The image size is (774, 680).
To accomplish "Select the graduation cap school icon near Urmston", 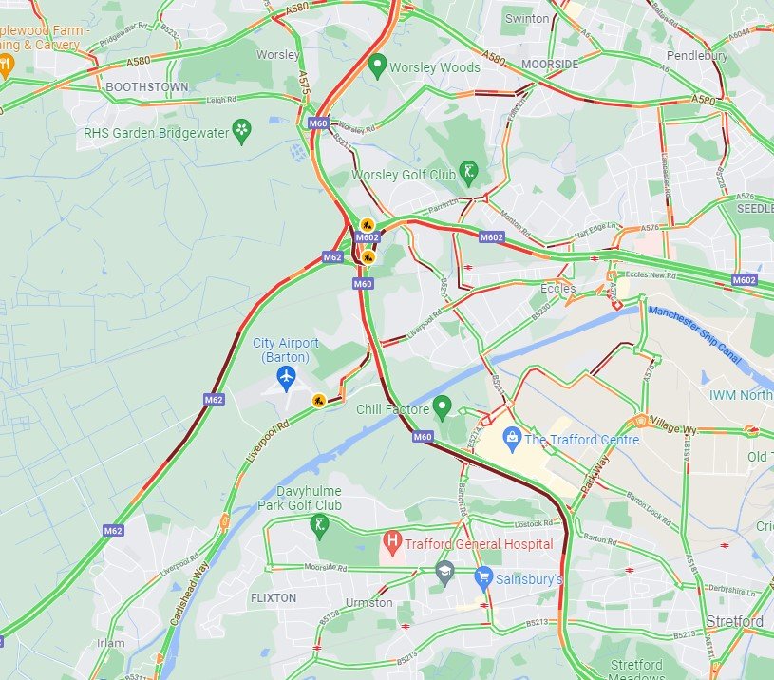I will (444, 574).
